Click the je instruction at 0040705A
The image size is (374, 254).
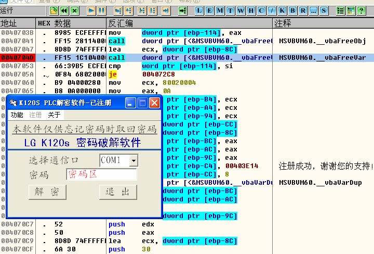click(113, 74)
